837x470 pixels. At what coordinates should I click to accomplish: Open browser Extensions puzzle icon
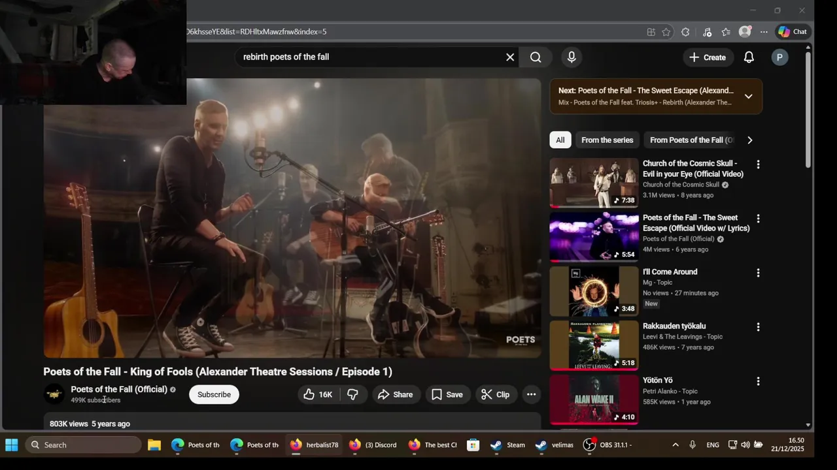point(685,32)
